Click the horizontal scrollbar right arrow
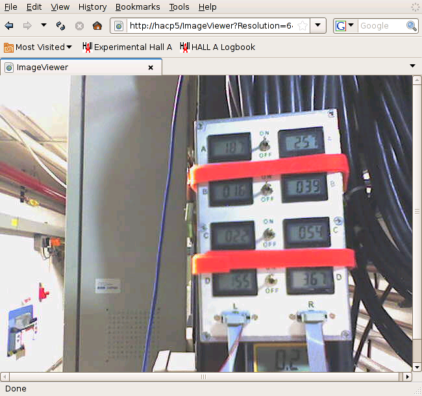This screenshot has height=396, width=422. [x=408, y=377]
